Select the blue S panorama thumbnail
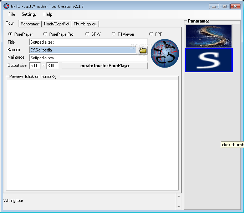 [209, 60]
